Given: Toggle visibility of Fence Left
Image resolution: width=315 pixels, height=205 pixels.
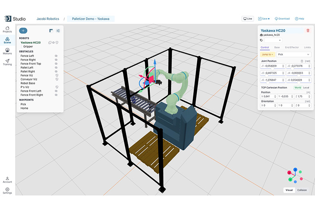Looking at the screenshot, I should click(x=56, y=56).
